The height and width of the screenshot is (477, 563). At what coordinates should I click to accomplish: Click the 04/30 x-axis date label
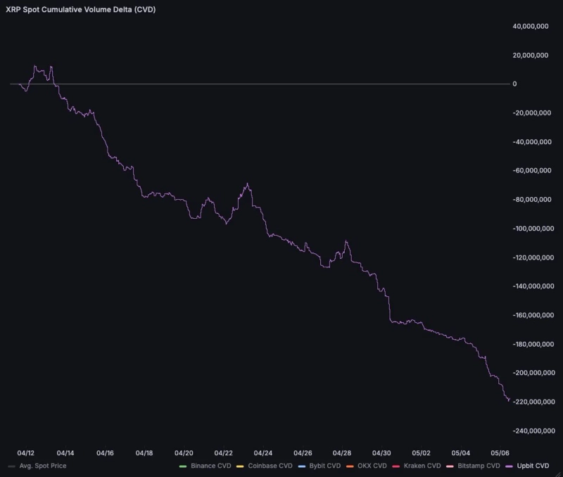coord(382,453)
